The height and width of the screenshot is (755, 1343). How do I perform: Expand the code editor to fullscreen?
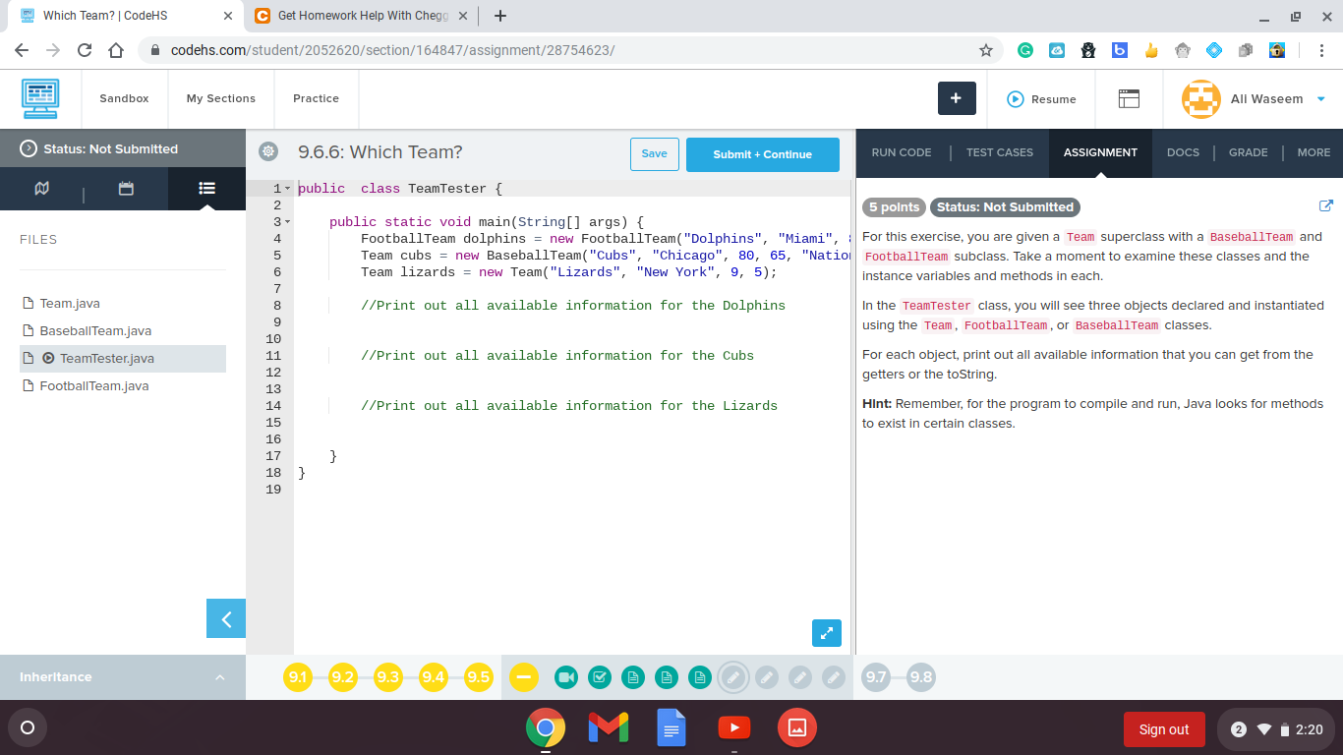pos(827,633)
